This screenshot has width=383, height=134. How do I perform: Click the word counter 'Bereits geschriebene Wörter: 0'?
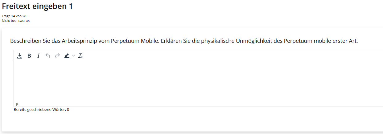pyautogui.click(x=41, y=109)
